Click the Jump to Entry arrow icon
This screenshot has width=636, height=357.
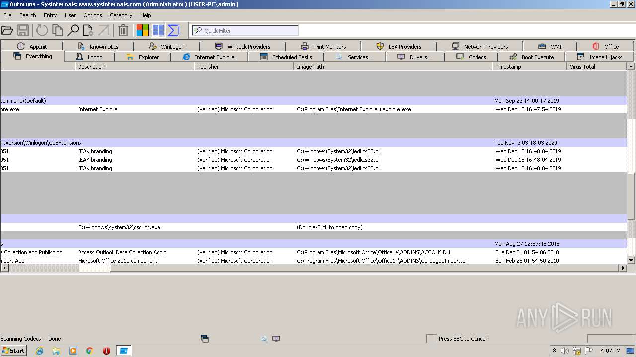pos(104,31)
